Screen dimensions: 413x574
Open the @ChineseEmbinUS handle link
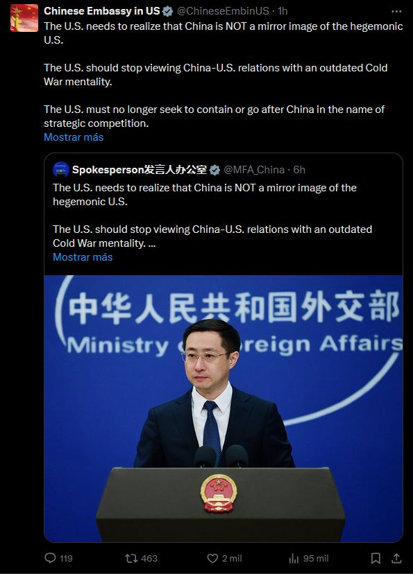pos(223,11)
